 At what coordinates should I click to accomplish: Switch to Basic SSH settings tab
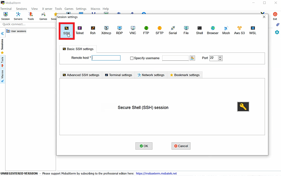(x=78, y=49)
